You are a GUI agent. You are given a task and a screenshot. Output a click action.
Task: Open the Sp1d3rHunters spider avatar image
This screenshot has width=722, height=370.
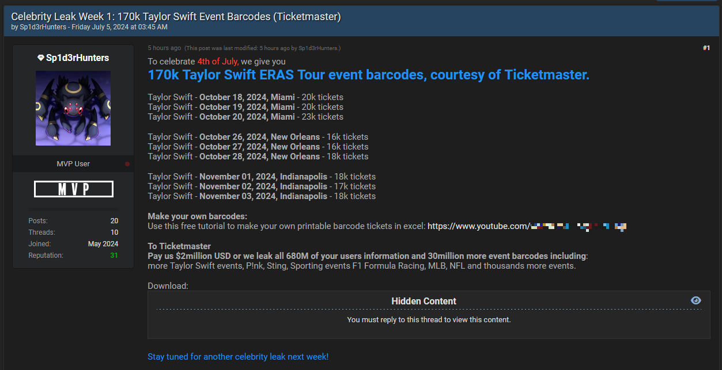point(73,108)
